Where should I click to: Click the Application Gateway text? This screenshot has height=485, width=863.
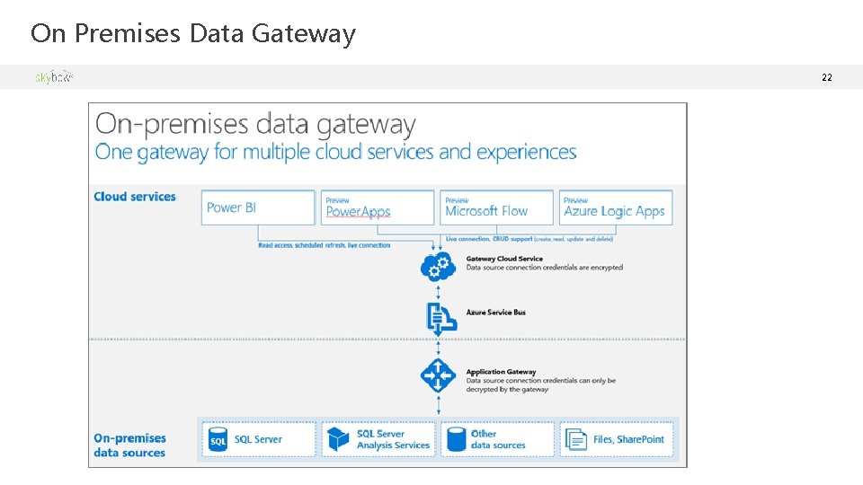coord(501,372)
